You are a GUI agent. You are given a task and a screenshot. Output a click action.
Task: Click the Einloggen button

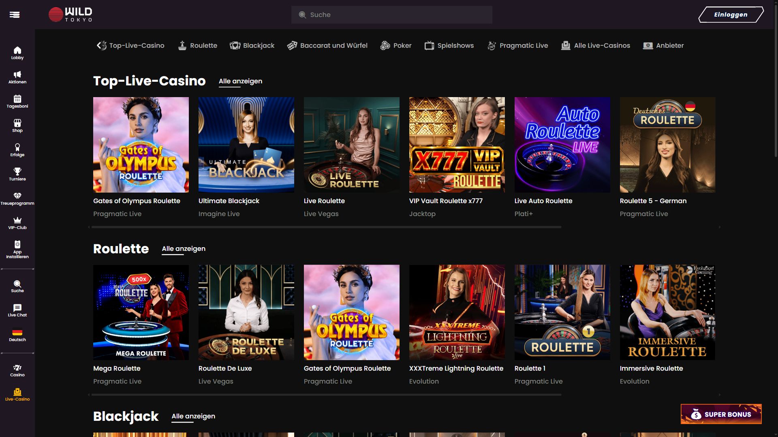pos(731,15)
